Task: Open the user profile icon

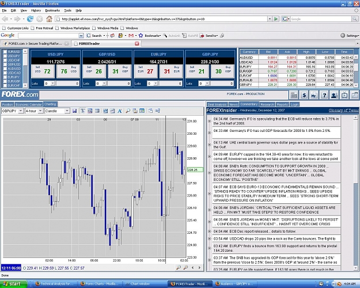Action: point(334,95)
